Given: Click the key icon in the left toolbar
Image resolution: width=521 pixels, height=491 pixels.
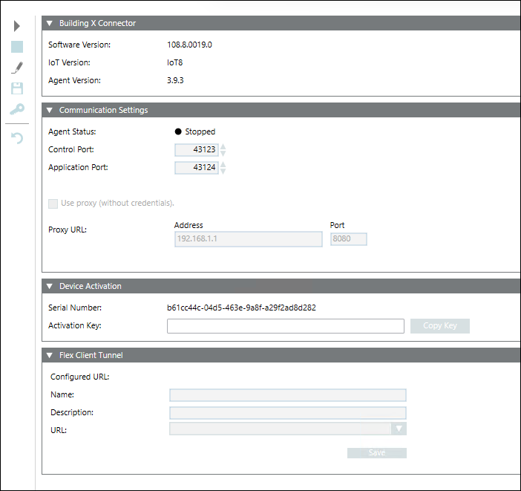Looking at the screenshot, I should (x=17, y=109).
